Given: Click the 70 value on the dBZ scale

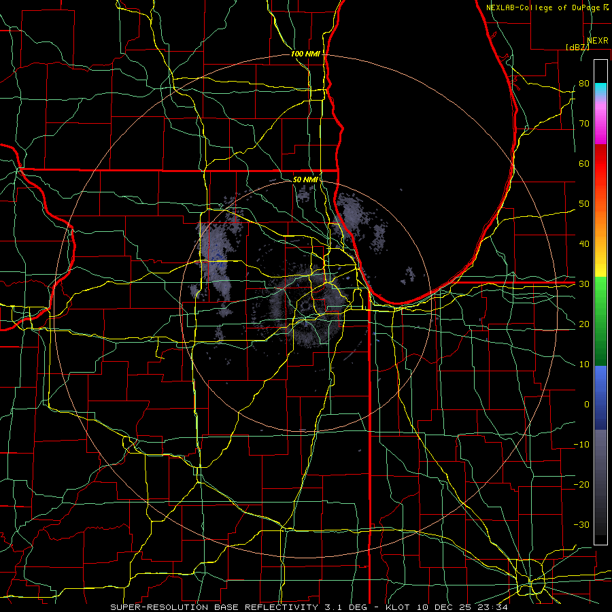Looking at the screenshot, I should [x=584, y=124].
